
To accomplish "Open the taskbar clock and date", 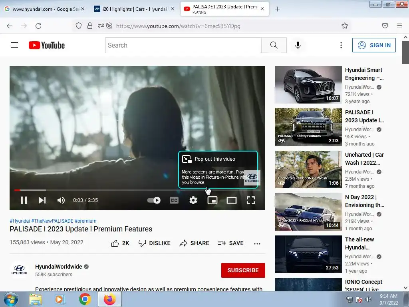I will coord(388,299).
